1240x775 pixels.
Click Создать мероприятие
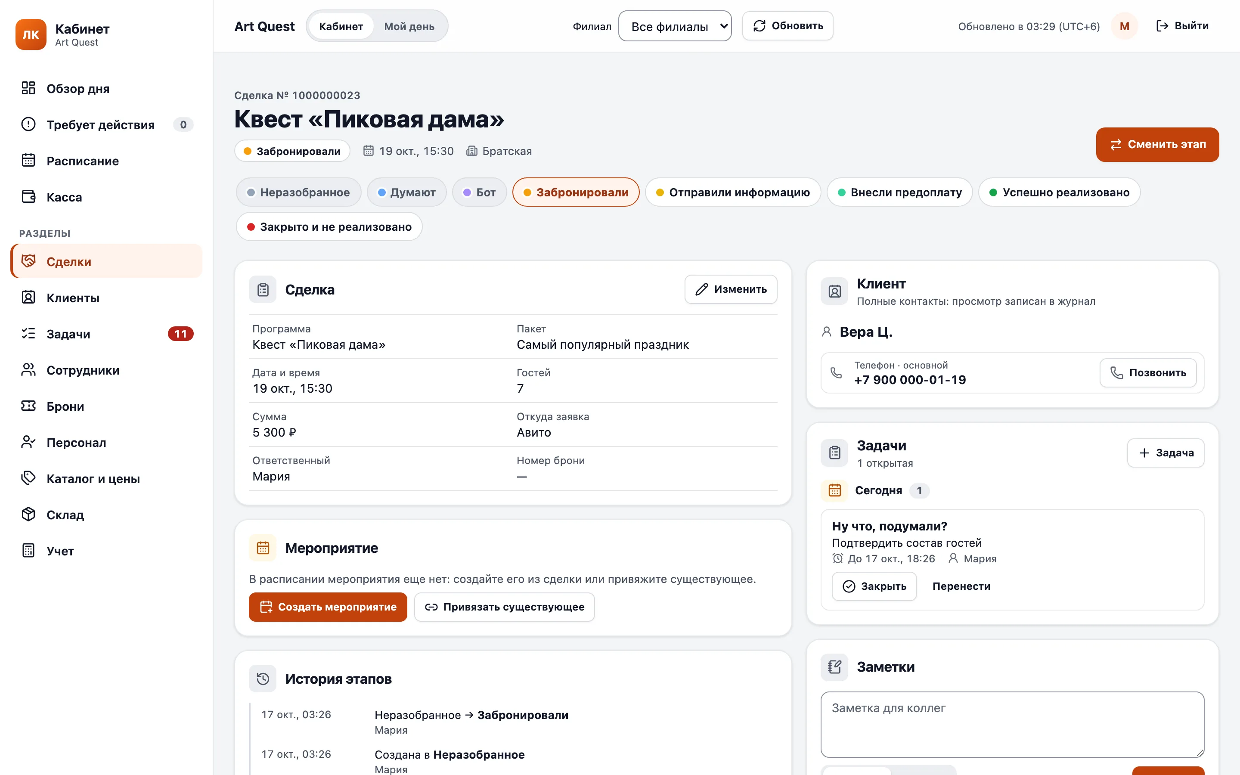[328, 607]
